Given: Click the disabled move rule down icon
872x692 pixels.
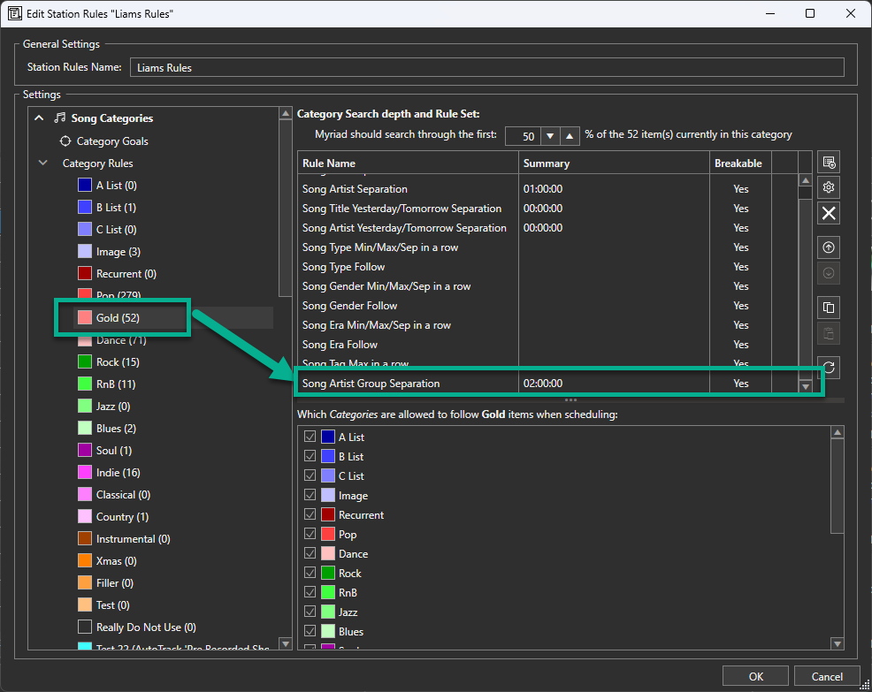Looking at the screenshot, I should (829, 273).
